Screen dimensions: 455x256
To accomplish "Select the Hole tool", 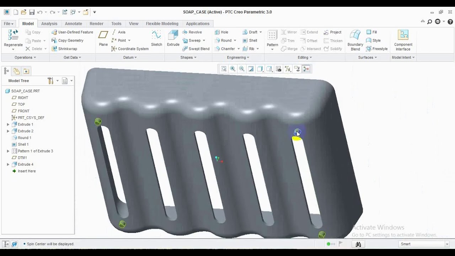I will point(221,32).
